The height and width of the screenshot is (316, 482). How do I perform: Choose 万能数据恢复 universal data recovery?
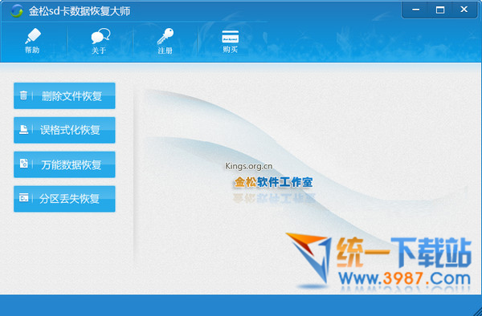point(64,164)
